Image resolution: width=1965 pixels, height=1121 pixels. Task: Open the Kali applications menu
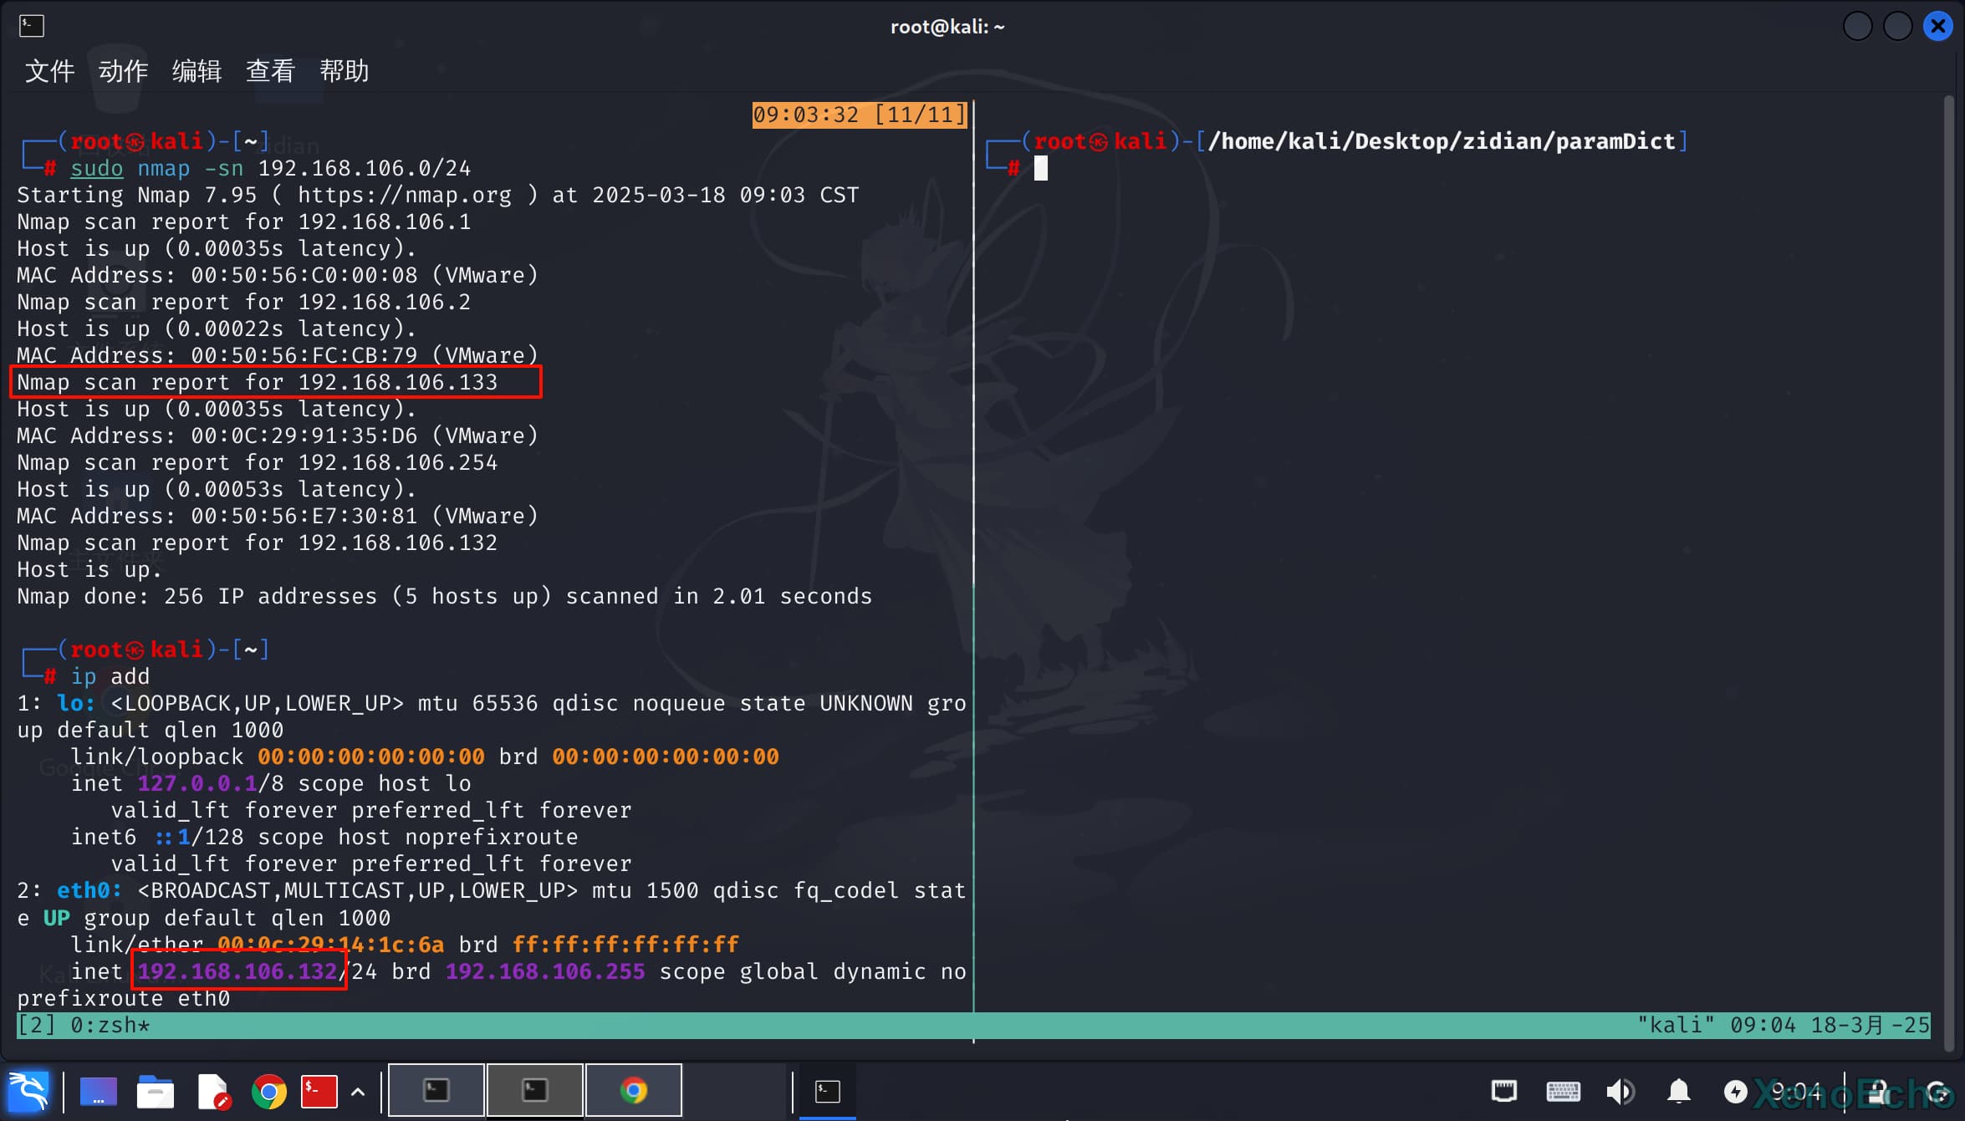(28, 1090)
